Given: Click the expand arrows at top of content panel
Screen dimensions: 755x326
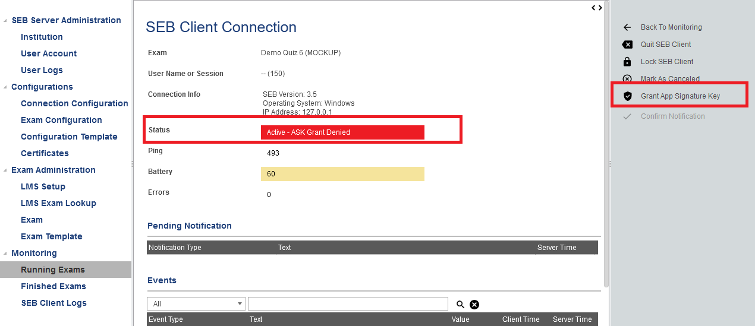Looking at the screenshot, I should point(597,8).
